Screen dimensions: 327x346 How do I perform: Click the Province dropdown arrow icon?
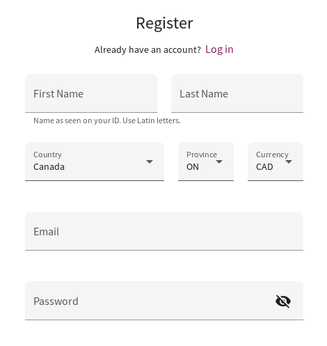(x=219, y=162)
